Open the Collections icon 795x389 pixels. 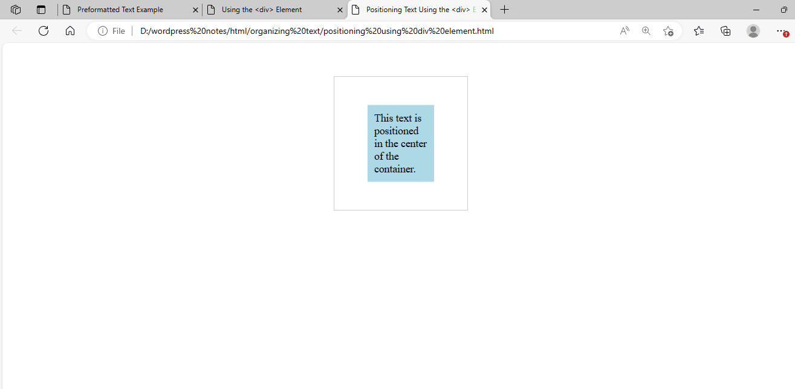[x=726, y=31]
